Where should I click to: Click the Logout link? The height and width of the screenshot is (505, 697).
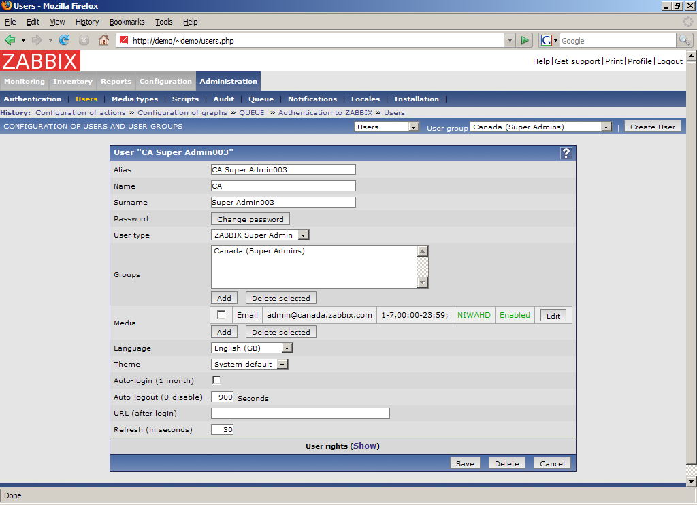670,61
